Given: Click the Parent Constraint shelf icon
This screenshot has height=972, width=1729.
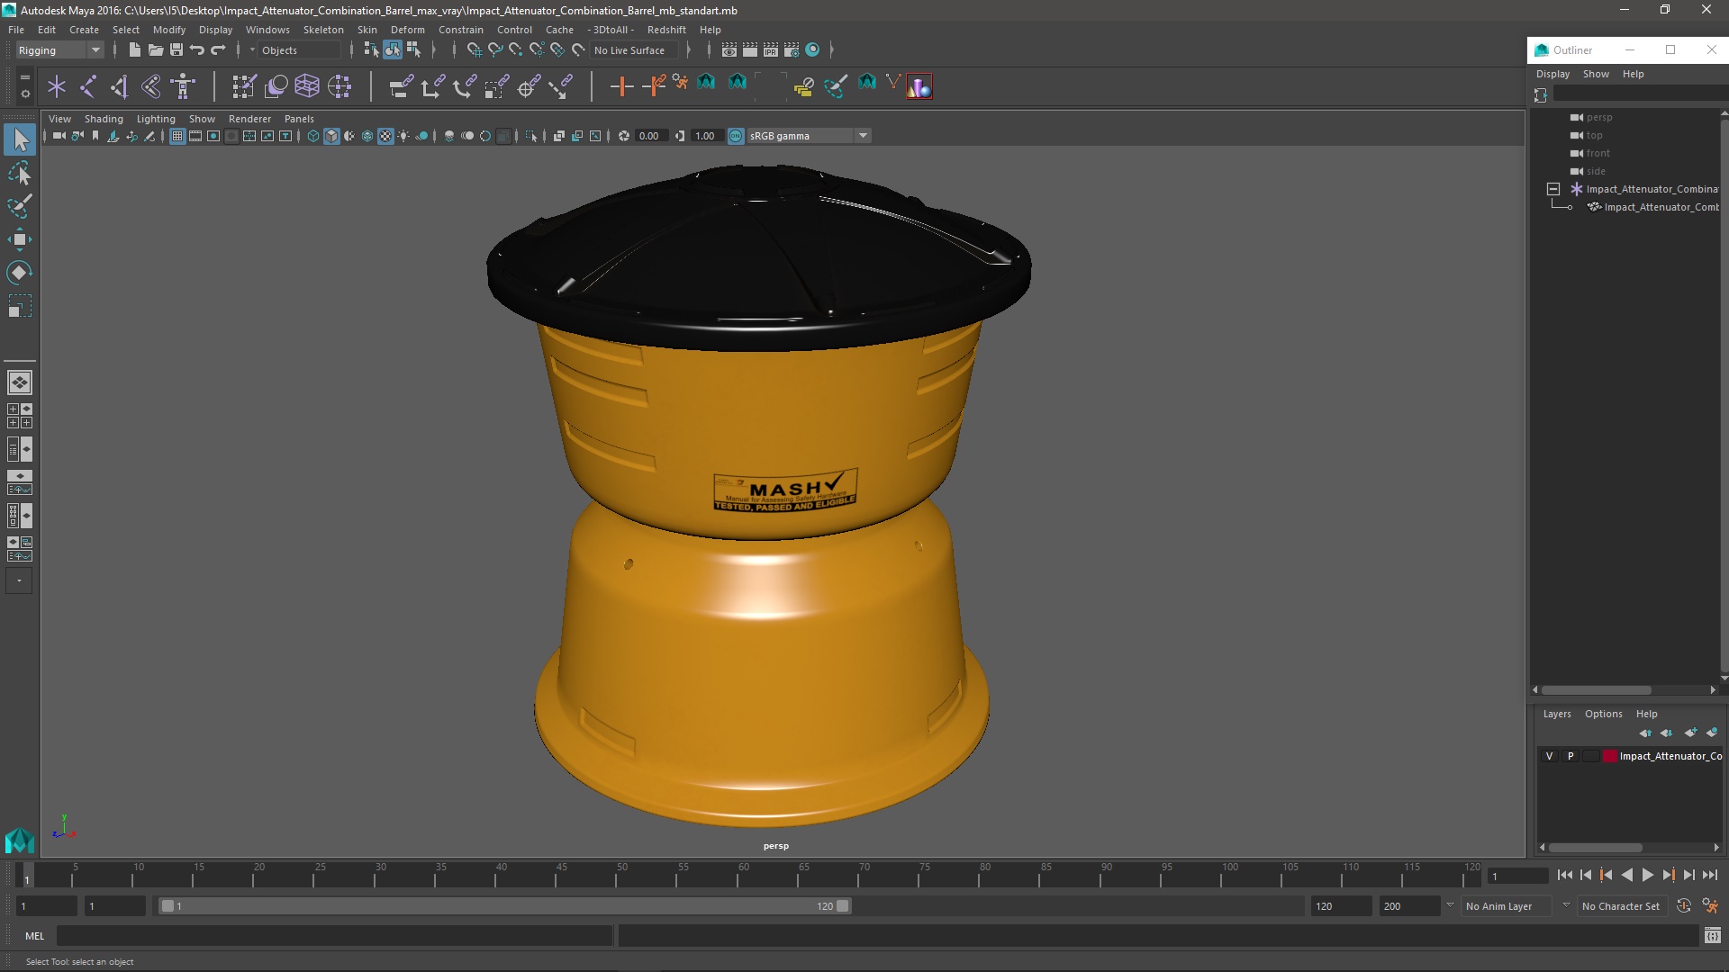Looking at the screenshot, I should 401,86.
